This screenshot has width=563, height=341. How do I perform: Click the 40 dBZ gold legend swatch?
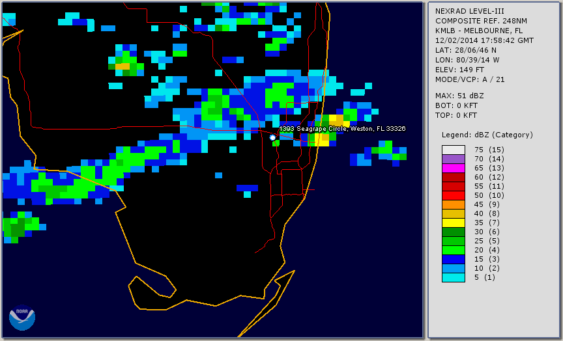click(453, 213)
